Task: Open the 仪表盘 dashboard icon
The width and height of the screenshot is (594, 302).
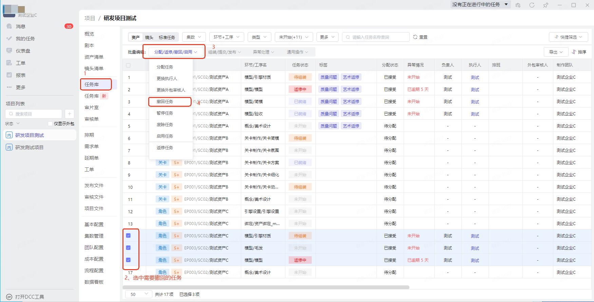Action: [x=9, y=51]
